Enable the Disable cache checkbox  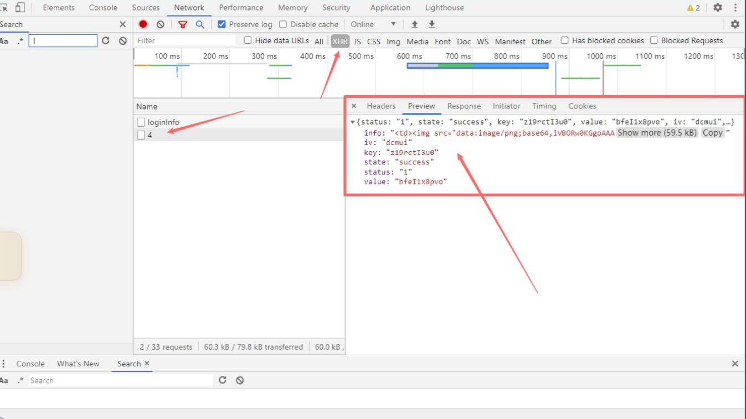[283, 24]
